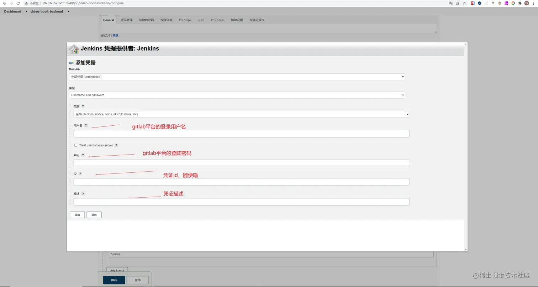Click help icon next to 范围
The width and height of the screenshot is (538, 287).
click(83, 106)
